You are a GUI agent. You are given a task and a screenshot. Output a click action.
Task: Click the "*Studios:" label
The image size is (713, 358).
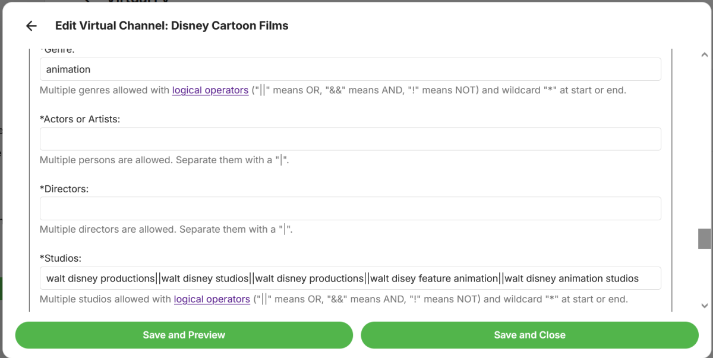[x=61, y=258]
